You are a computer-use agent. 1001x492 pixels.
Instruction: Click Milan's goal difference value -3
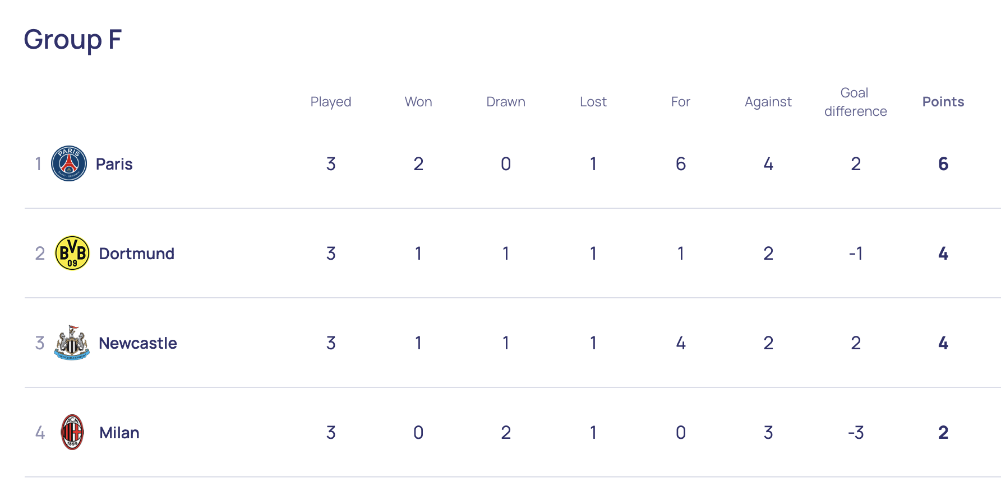click(856, 433)
